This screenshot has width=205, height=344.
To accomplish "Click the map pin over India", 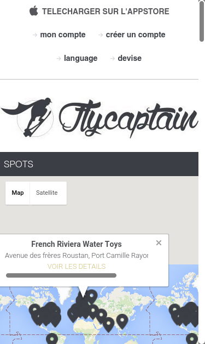I will pyautogui.click(x=109, y=324).
